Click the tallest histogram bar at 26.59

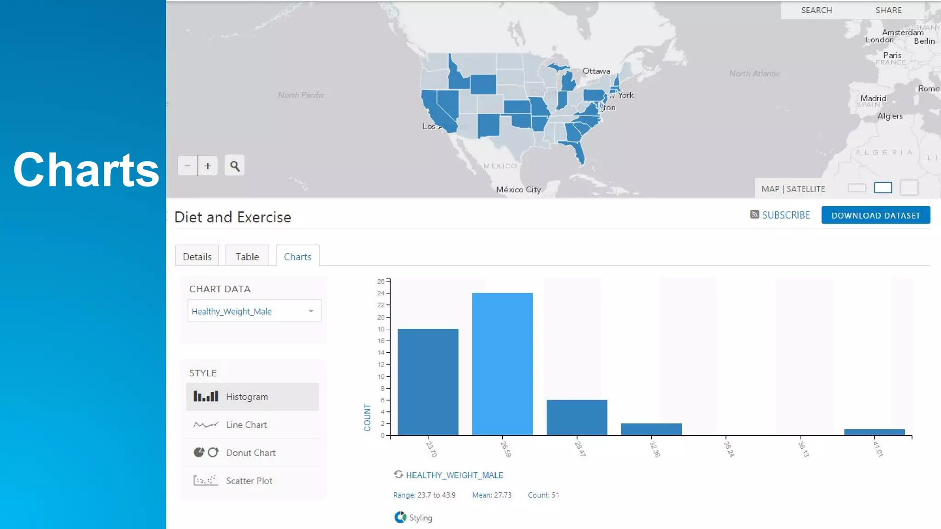tap(502, 364)
